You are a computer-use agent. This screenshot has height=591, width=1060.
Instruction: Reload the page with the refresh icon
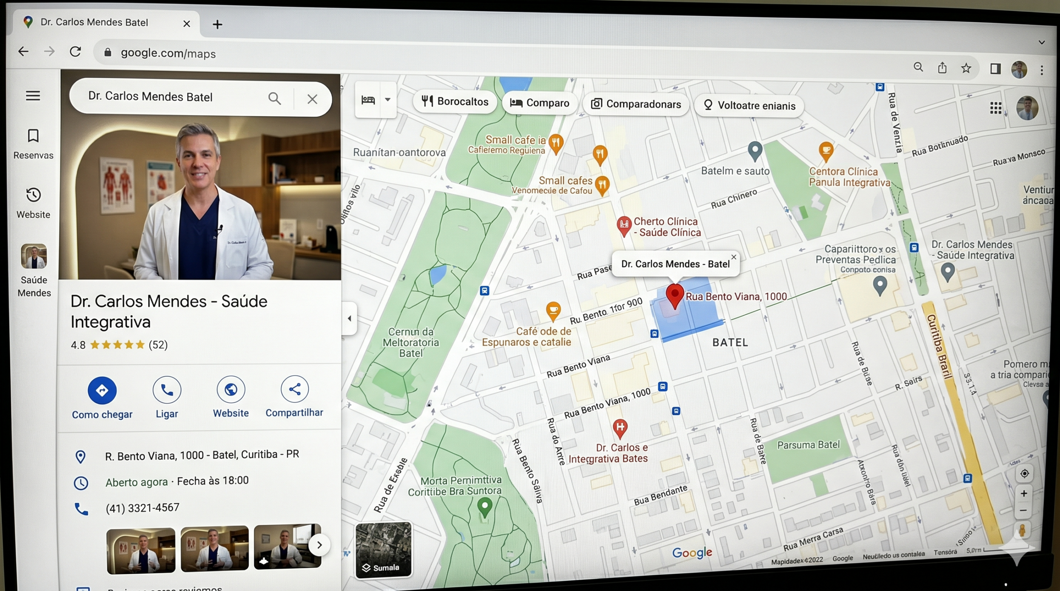point(75,52)
